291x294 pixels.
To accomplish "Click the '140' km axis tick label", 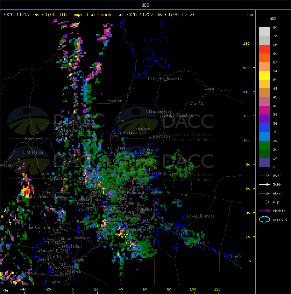I will pyautogui.click(x=246, y=92).
